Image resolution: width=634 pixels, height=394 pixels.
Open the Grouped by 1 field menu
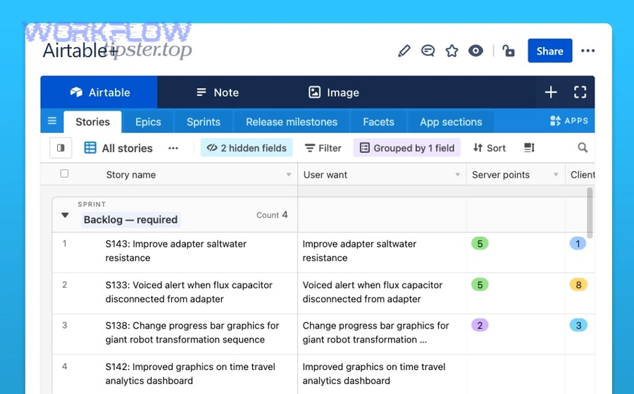406,148
